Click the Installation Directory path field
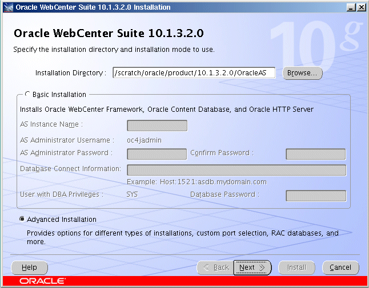 (194, 73)
